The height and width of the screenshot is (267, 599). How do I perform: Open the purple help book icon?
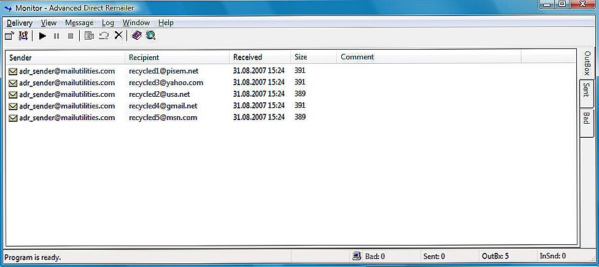[137, 36]
